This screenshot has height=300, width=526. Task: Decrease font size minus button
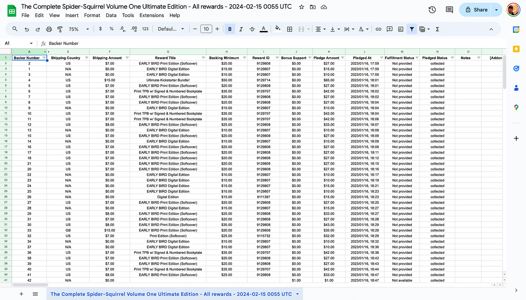click(195, 29)
